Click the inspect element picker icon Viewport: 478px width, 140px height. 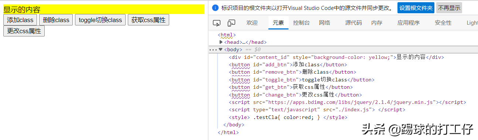pyautogui.click(x=217, y=23)
